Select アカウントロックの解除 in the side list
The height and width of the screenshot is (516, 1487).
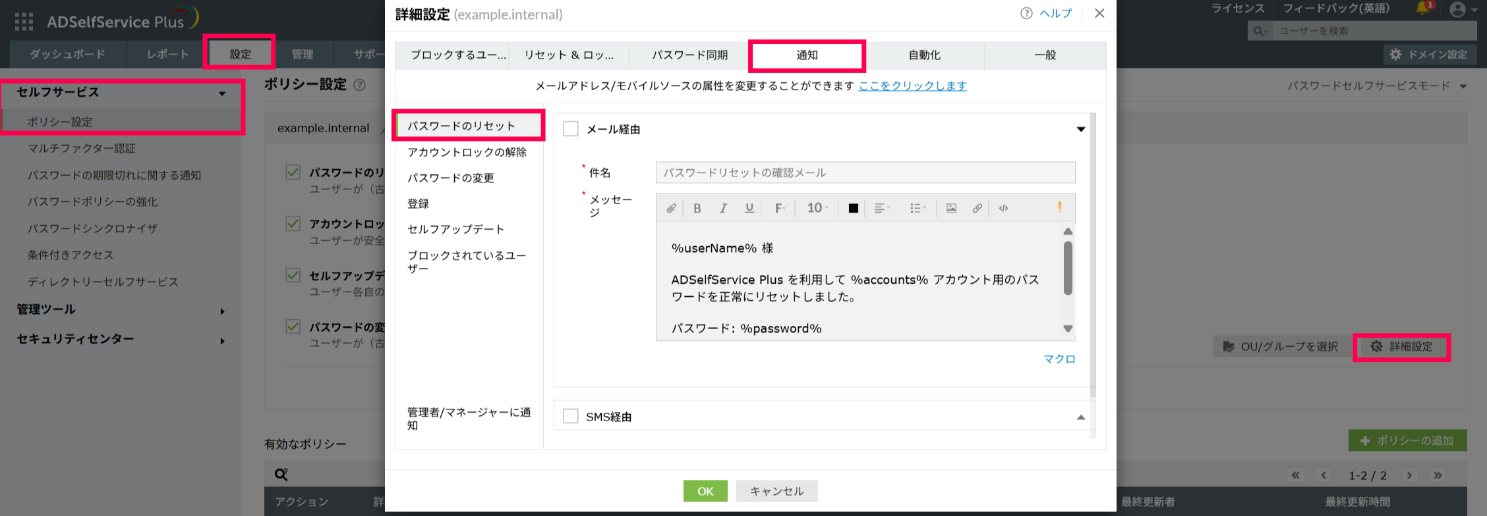(467, 152)
